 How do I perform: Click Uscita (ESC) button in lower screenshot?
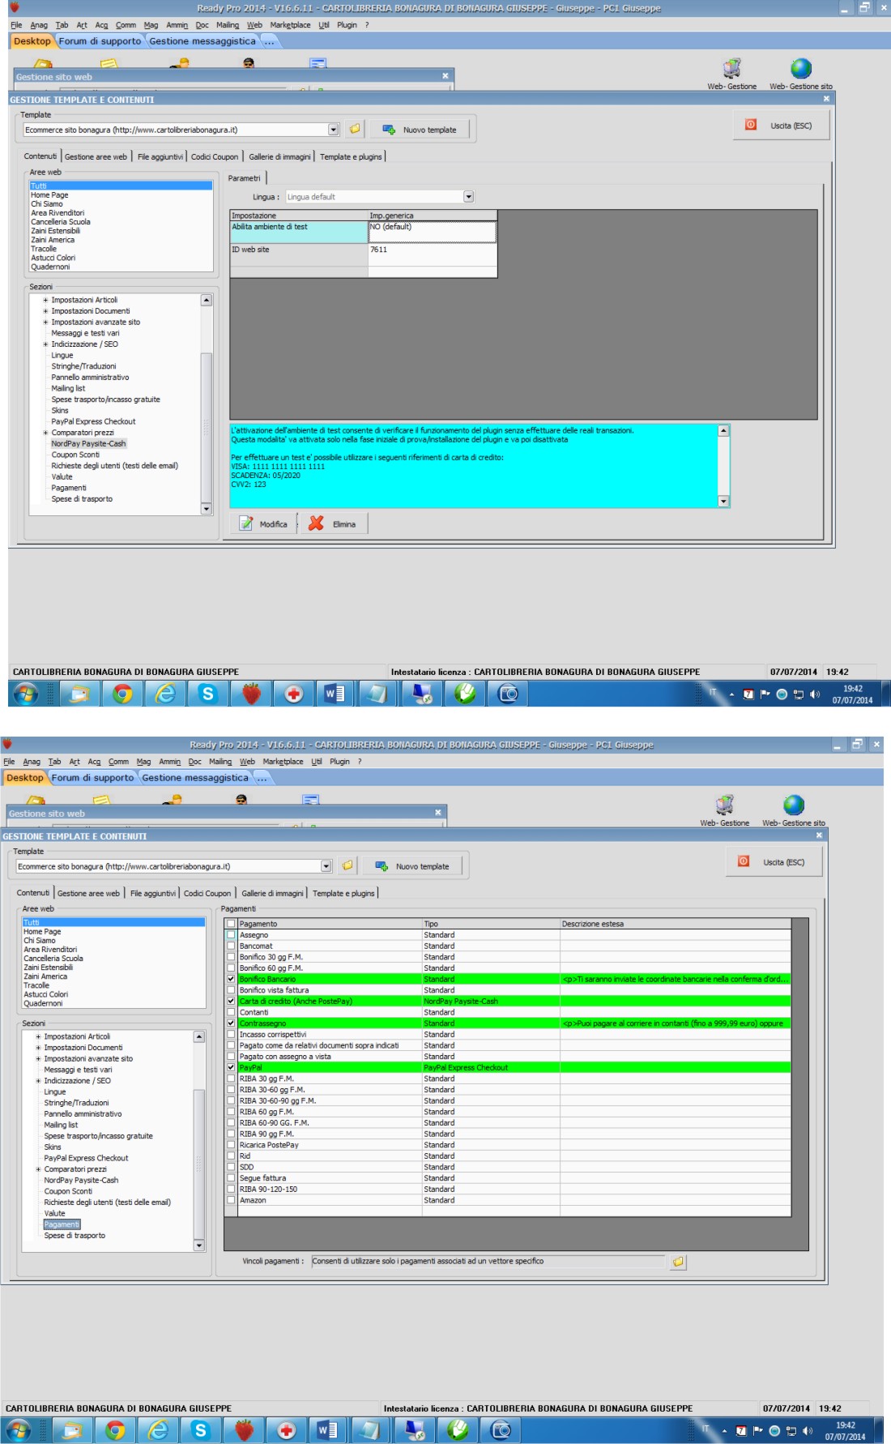click(x=774, y=862)
